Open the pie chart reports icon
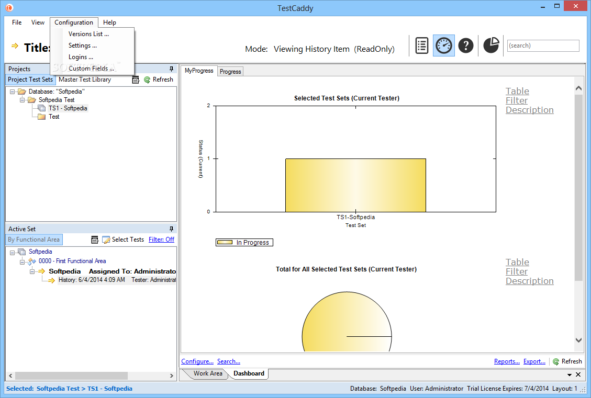 [x=491, y=45]
